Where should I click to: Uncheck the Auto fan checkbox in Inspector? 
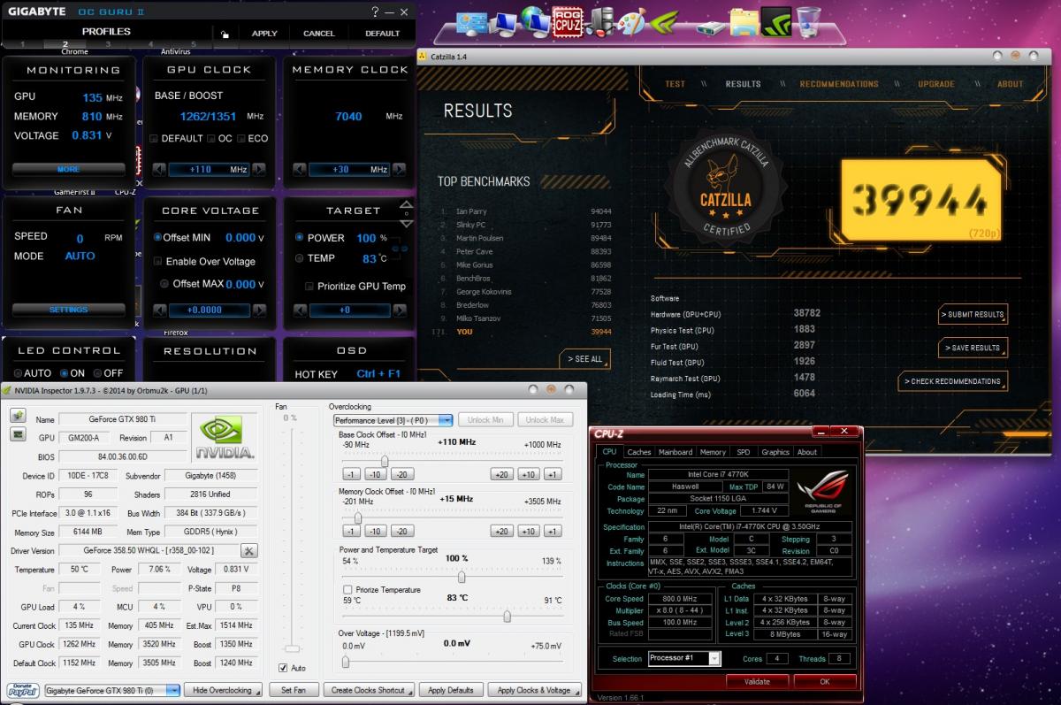pyautogui.click(x=283, y=668)
